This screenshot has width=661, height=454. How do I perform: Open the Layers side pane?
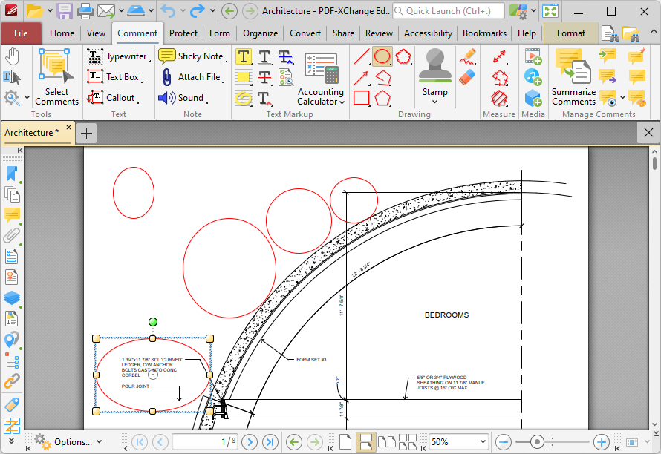tap(12, 297)
